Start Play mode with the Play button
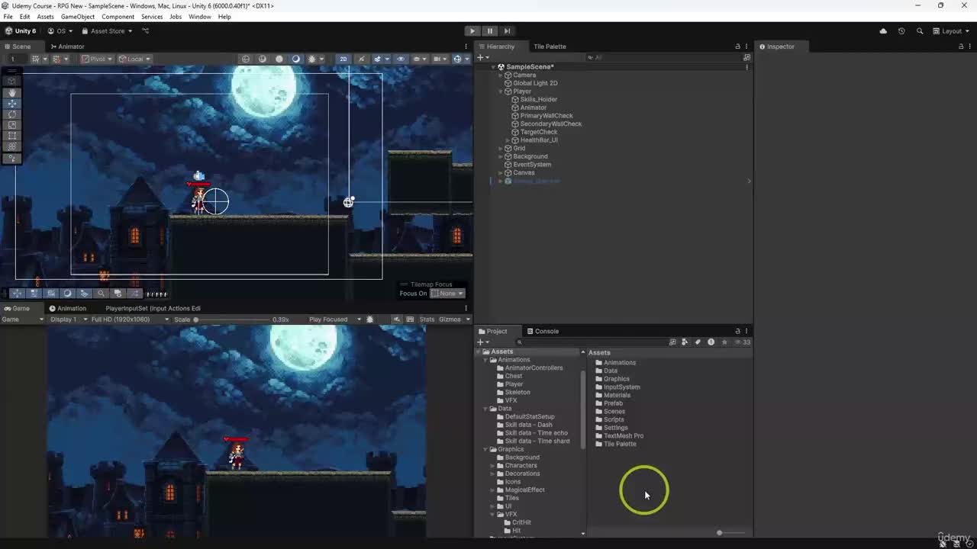 (x=472, y=30)
